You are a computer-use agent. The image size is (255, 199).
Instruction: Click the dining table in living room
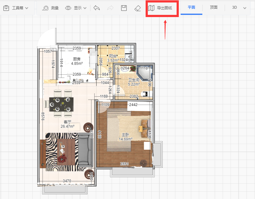(61, 104)
